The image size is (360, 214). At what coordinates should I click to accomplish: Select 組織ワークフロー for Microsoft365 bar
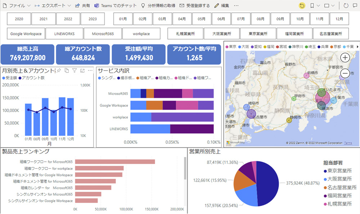pos(115,162)
